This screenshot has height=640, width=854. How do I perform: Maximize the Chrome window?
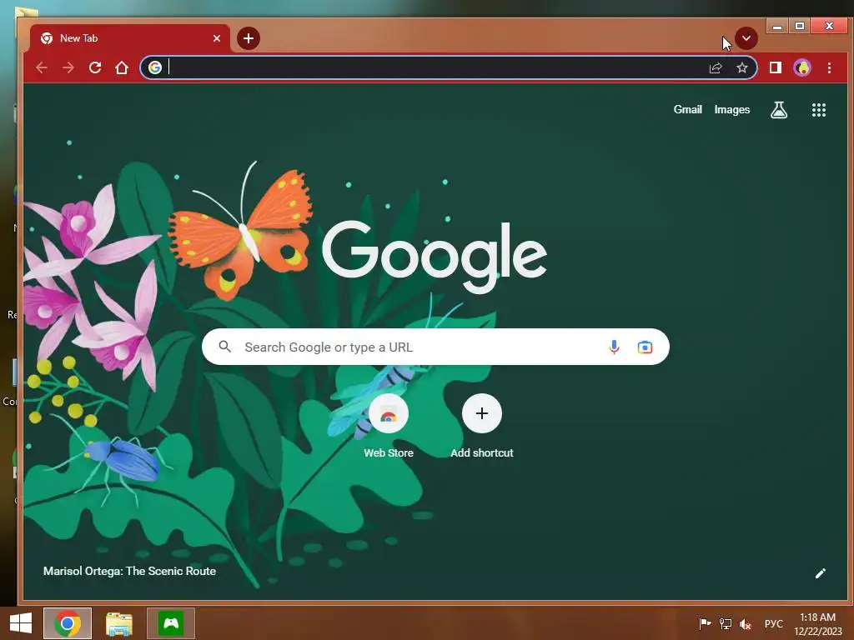tap(800, 26)
